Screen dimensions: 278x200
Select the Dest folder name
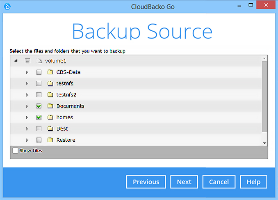62,129
